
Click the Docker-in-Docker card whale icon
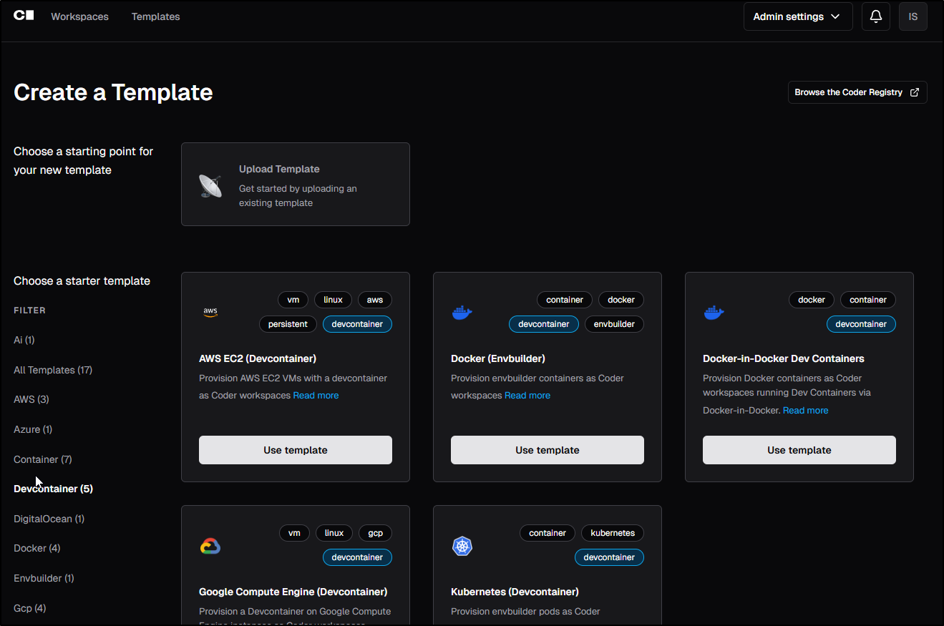(x=714, y=313)
